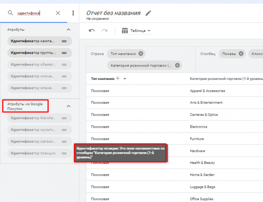This screenshot has width=263, height=202.
Task: Click the search magnifier icon
Action: (x=10, y=13)
